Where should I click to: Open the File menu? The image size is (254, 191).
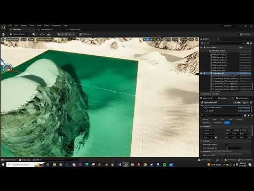tap(10, 25)
